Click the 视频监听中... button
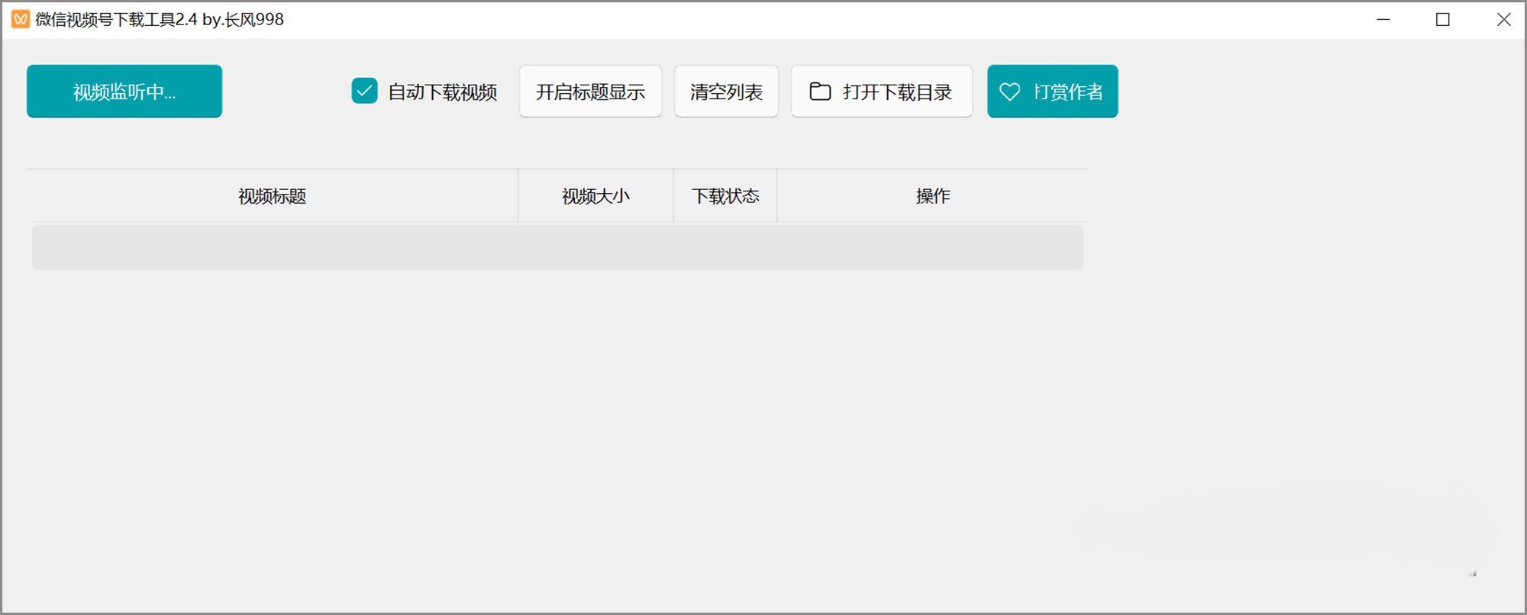The image size is (1527, 615). [x=124, y=92]
